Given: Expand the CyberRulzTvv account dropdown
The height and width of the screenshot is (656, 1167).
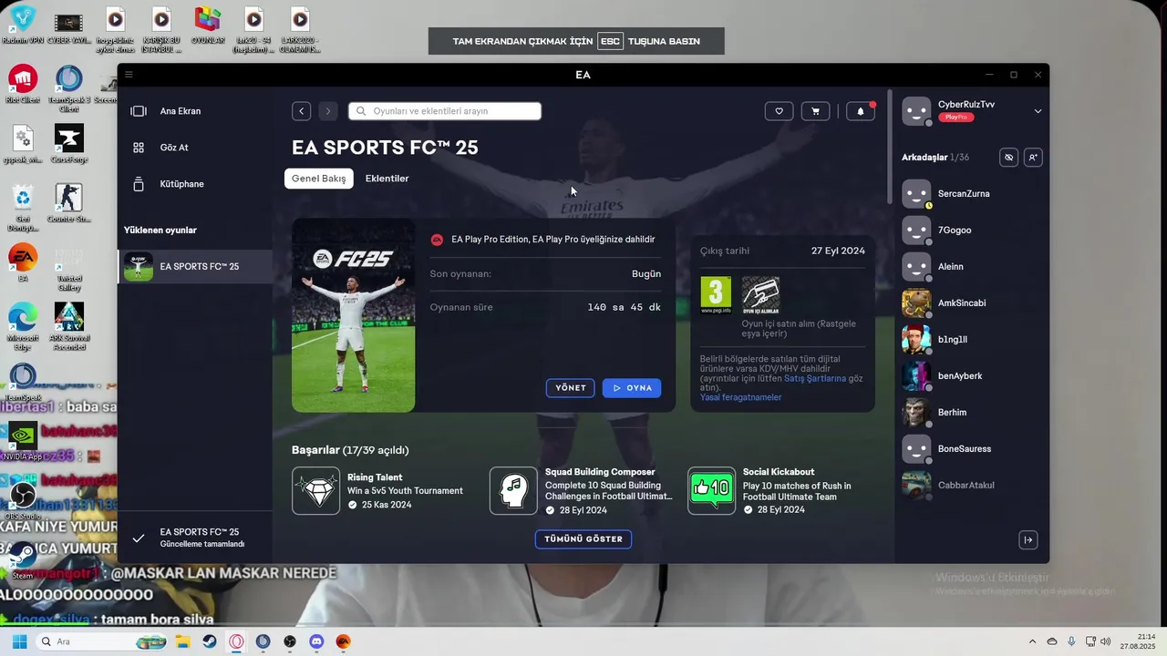Looking at the screenshot, I should coord(1038,111).
